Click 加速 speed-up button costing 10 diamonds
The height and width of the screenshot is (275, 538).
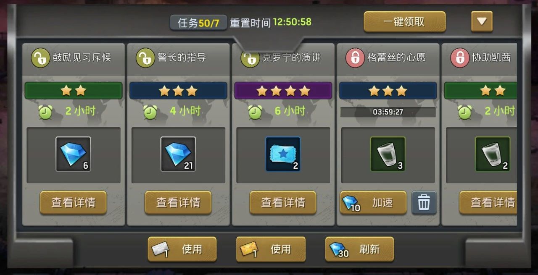374,203
